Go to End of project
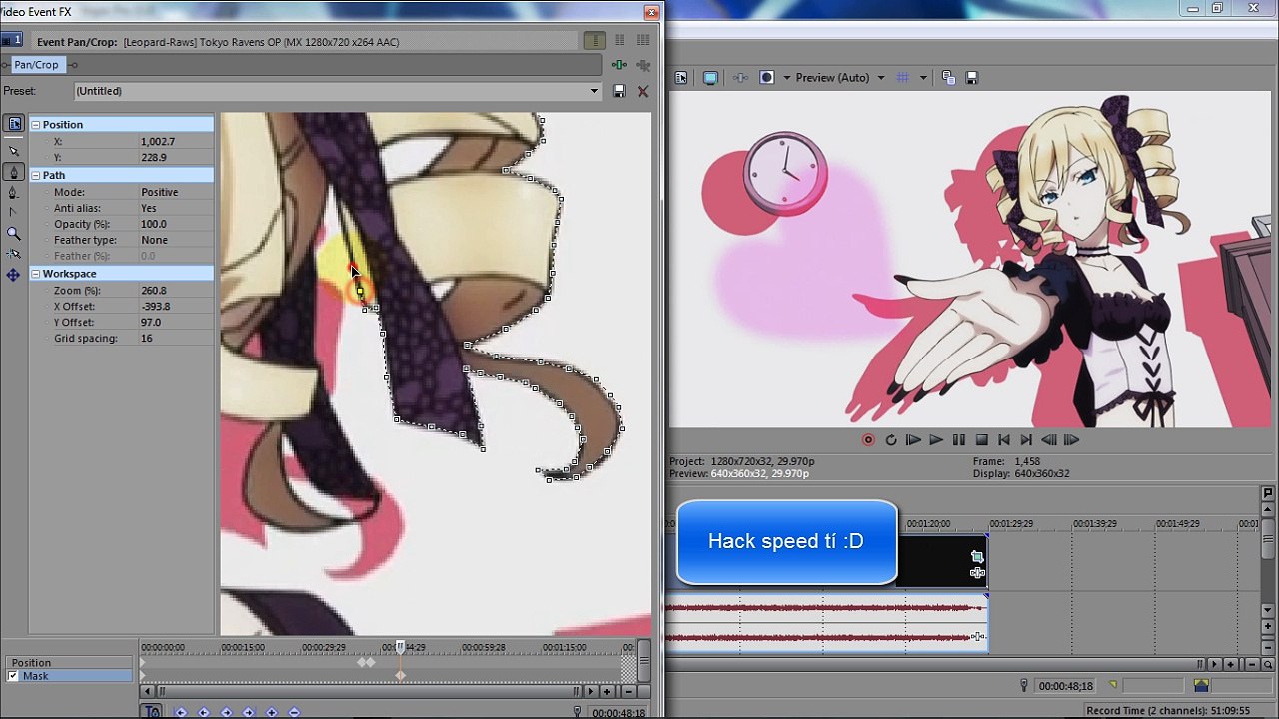The height and width of the screenshot is (719, 1279). click(x=1026, y=440)
